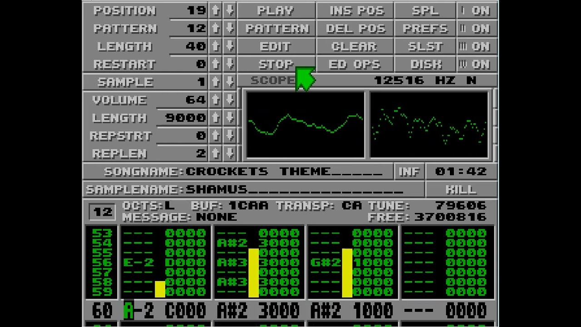Decrease REPSTRT with down arrow
This screenshot has height=327, width=581.
230,136
